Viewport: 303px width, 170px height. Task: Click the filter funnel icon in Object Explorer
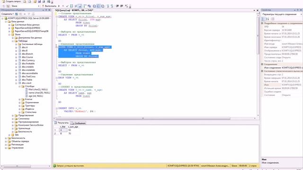pyautogui.click(x=29, y=14)
